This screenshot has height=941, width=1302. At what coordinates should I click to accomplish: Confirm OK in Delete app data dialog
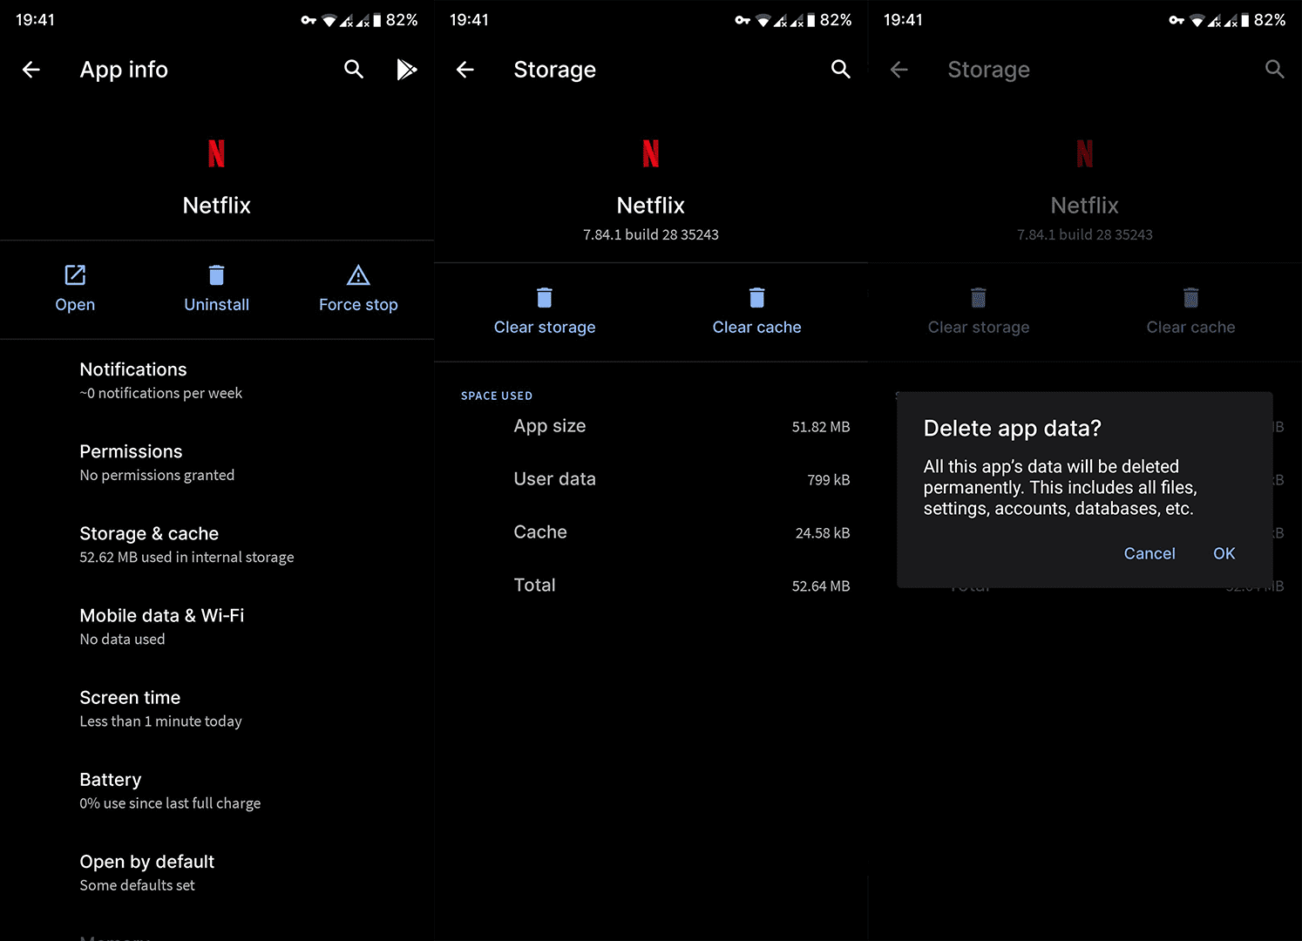[1224, 553]
